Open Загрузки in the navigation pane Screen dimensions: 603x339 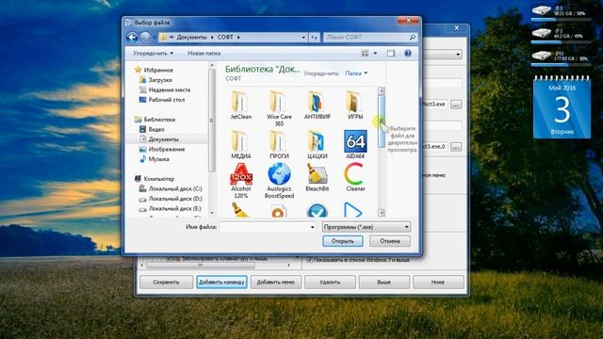(155, 80)
